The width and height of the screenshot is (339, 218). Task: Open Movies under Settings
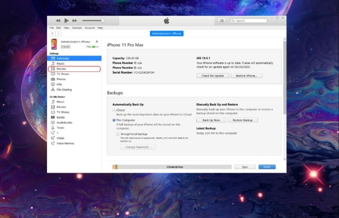pos(74,69)
